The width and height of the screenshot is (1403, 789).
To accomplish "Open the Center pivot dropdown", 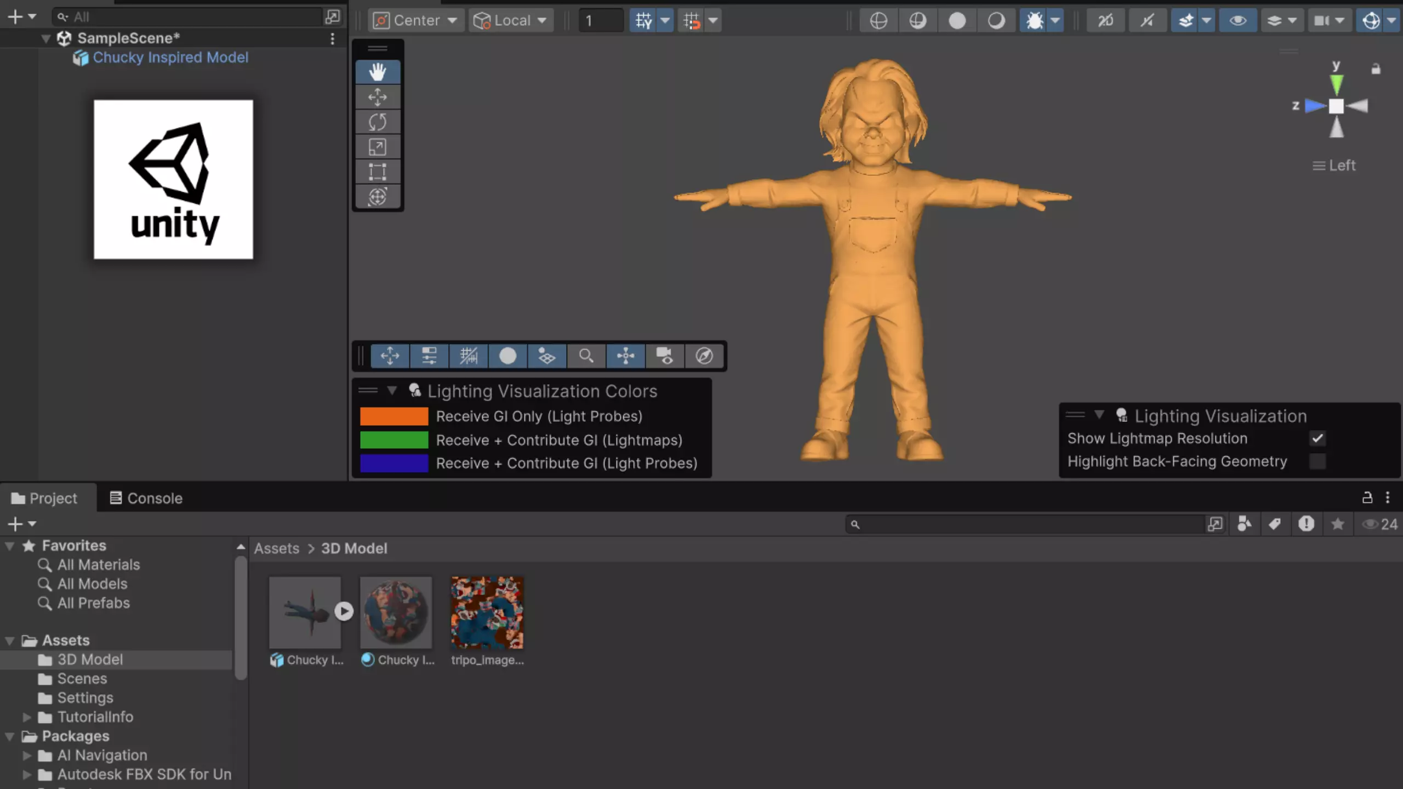I will pyautogui.click(x=416, y=20).
